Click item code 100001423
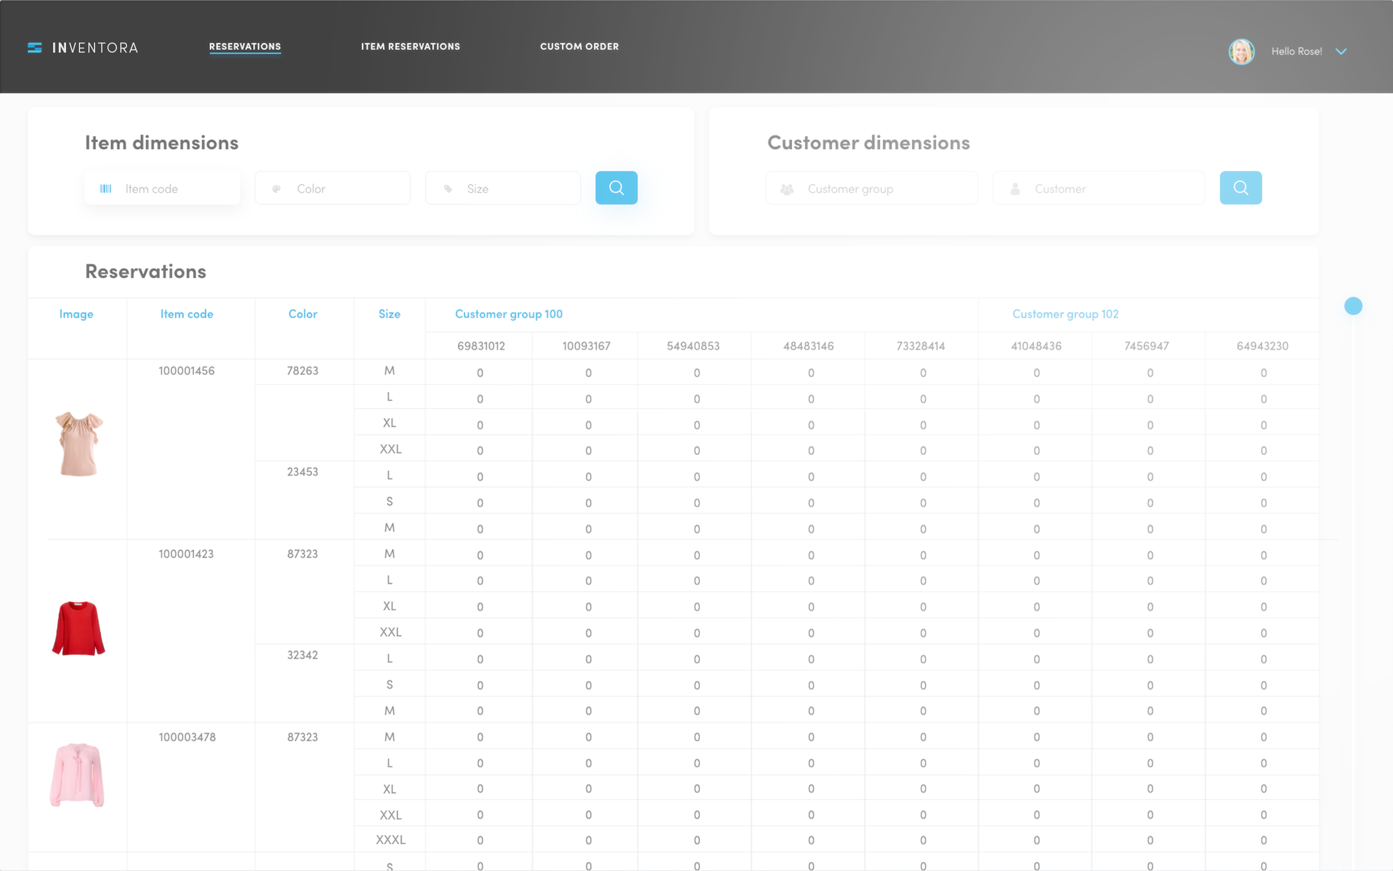1393x871 pixels. point(186,554)
